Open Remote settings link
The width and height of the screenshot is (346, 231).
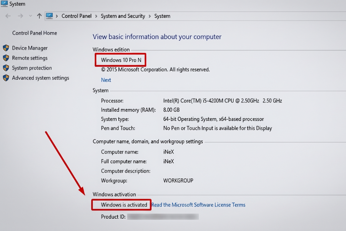tap(30, 58)
